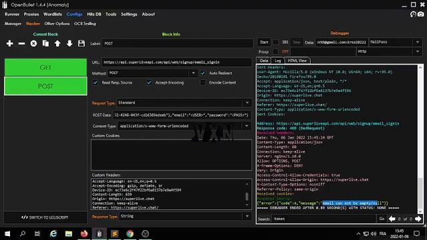The image size is (427, 240).
Task: Move the block up in the stack
Action: pyautogui.click(x=57, y=43)
